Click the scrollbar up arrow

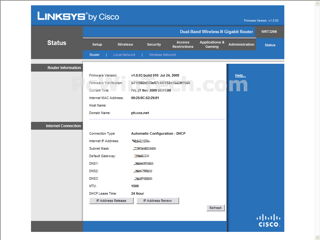(x=317, y=3)
